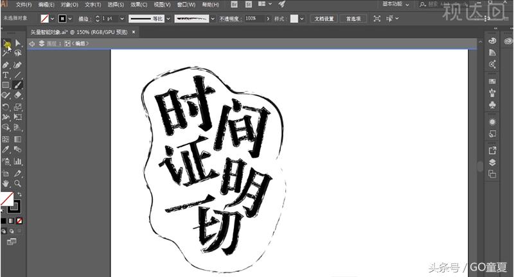Click the GPU performance rocket icon
This screenshot has width=514, height=277.
281,4
